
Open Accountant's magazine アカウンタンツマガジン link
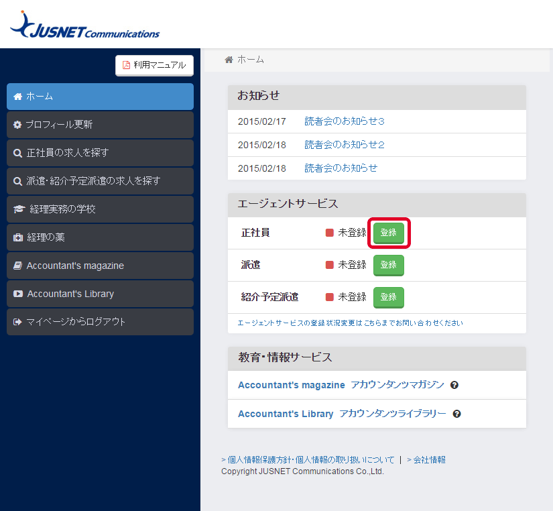(x=341, y=385)
